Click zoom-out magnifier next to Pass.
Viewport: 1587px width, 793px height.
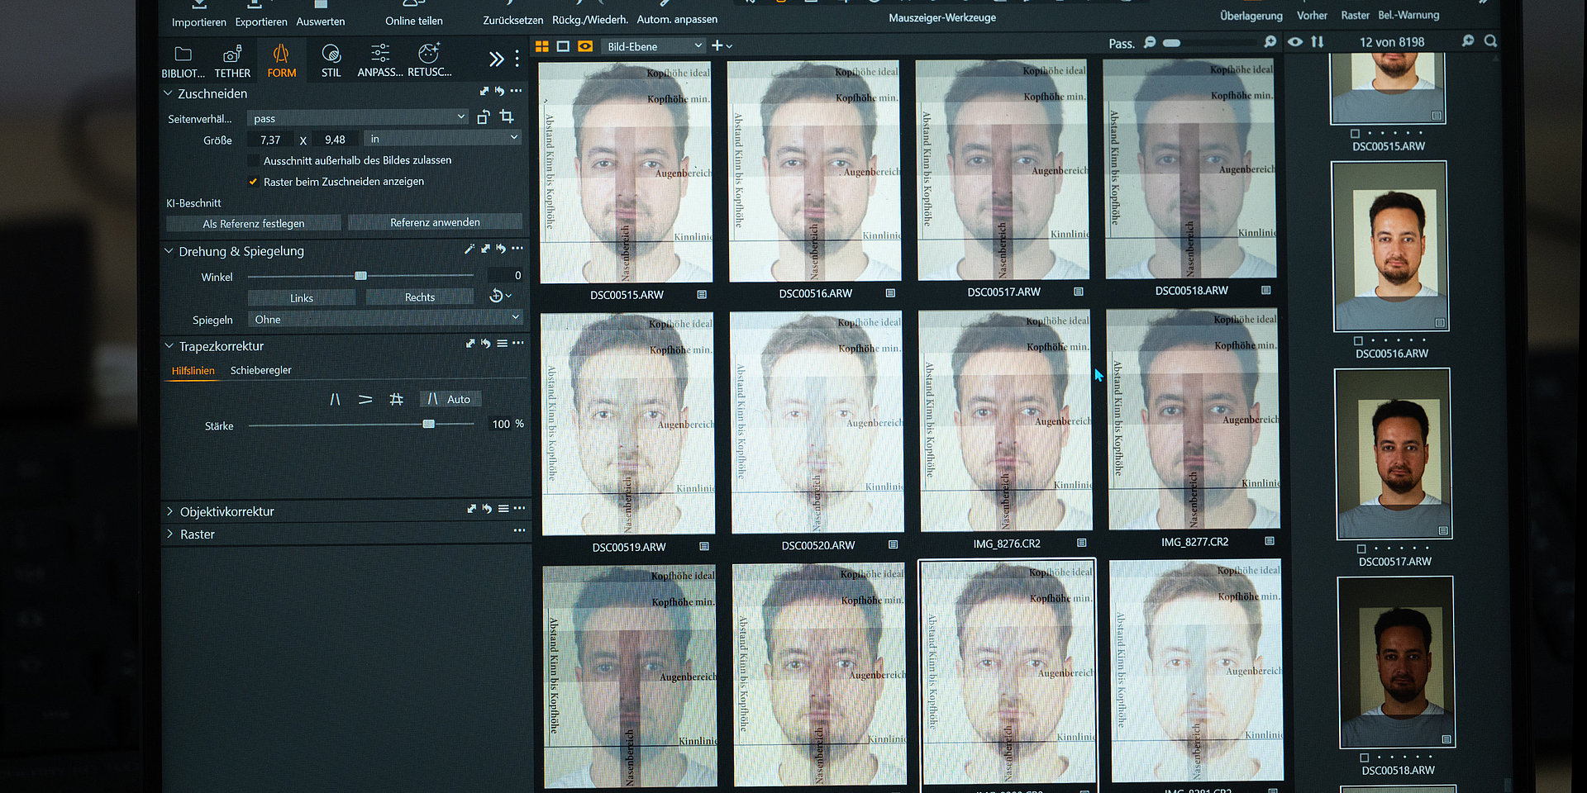[1150, 42]
